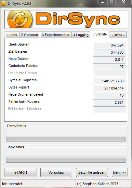This screenshot has width=132, height=188.
Task: Select the 3.Expertenmodus tab
Action: (56, 35)
